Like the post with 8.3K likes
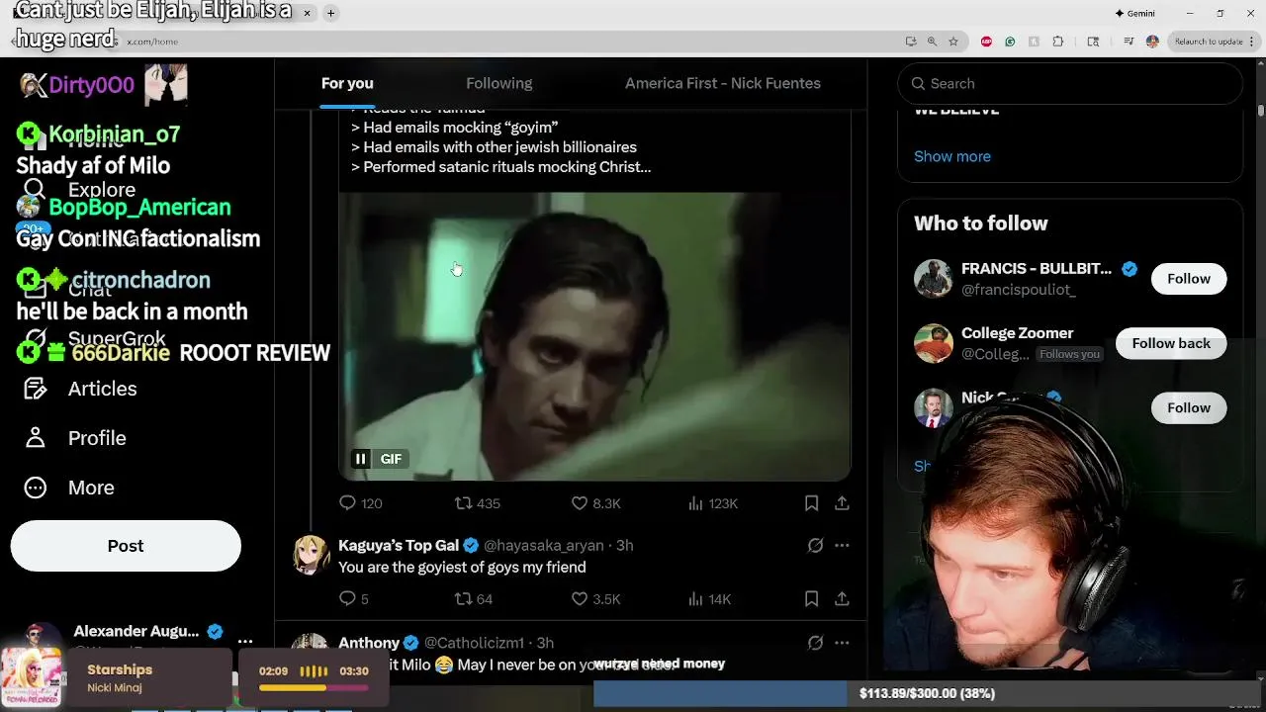Screen dimensions: 1266x712 (595, 503)
